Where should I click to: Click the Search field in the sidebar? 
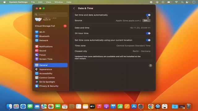(x=51, y=14)
